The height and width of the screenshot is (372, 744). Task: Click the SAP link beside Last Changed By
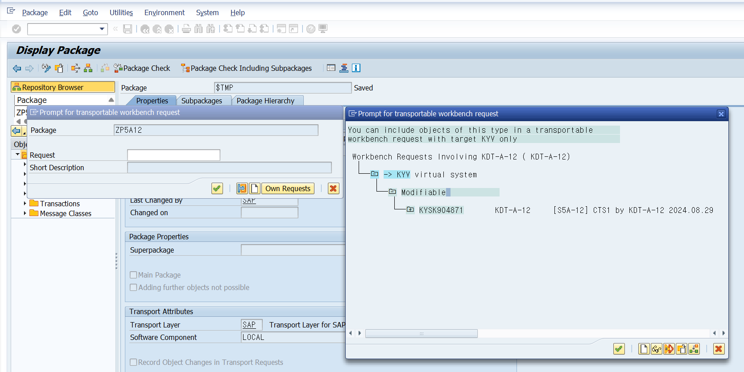tap(249, 201)
